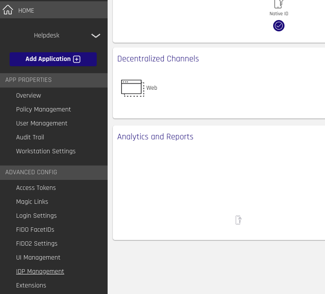Open FIDO FacetIDs page
The image size is (325, 294).
35,230
